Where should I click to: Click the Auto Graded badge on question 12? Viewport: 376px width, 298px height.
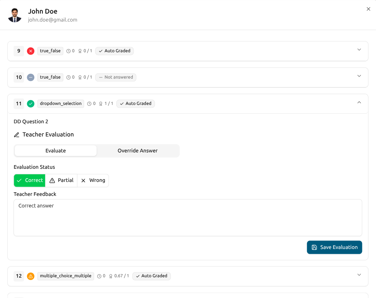(x=152, y=276)
